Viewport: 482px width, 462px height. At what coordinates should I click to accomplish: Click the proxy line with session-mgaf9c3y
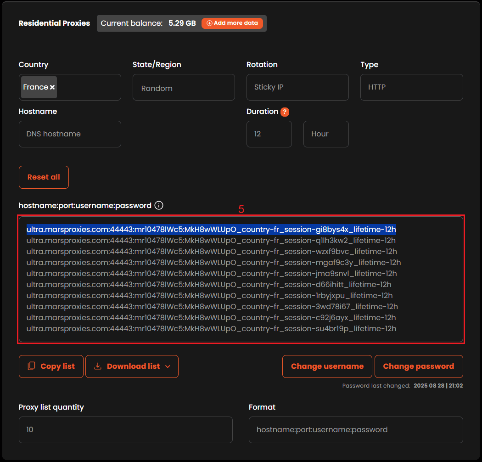coord(213,263)
